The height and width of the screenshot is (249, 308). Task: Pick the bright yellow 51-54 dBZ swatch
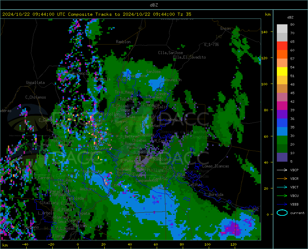(x=282, y=72)
